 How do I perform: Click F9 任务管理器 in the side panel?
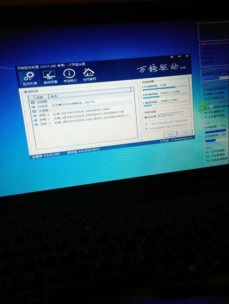click(215, 151)
